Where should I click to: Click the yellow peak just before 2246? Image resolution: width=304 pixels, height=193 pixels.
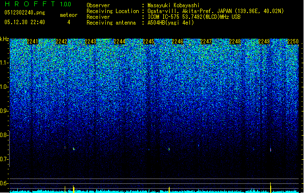(169, 190)
